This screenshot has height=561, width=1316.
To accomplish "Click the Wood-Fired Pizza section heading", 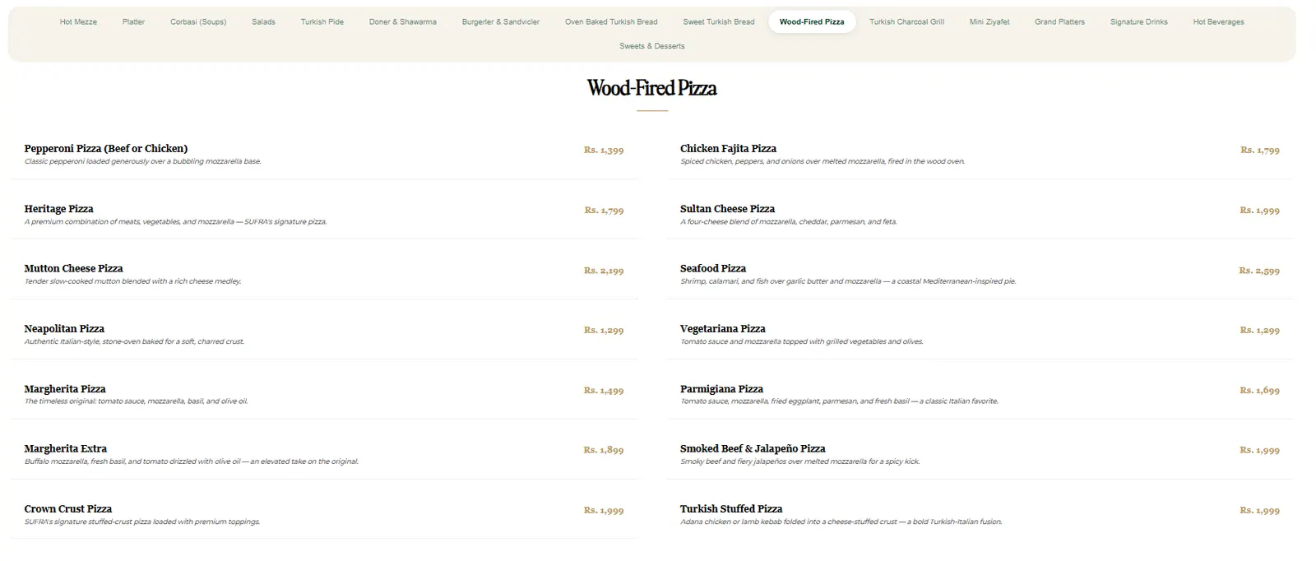I will point(652,88).
